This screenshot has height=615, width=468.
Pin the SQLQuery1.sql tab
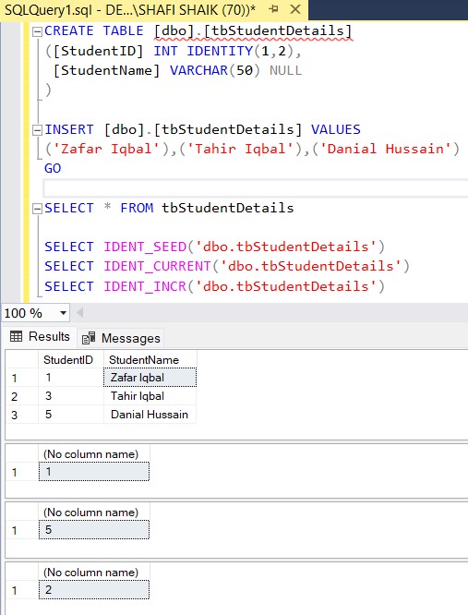[274, 9]
